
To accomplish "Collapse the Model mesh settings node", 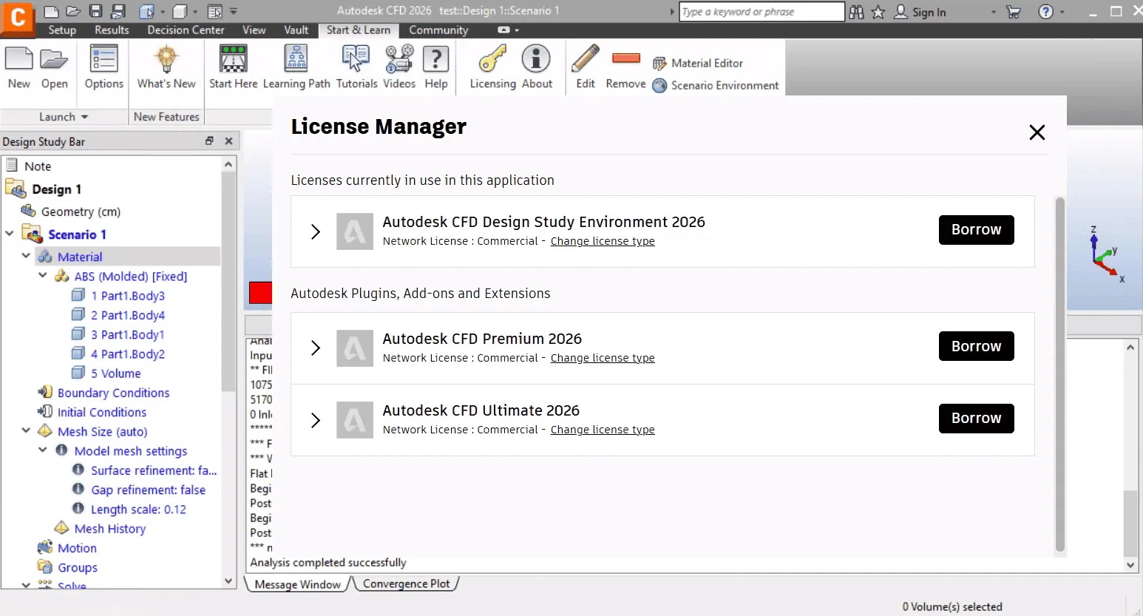I will click(43, 450).
